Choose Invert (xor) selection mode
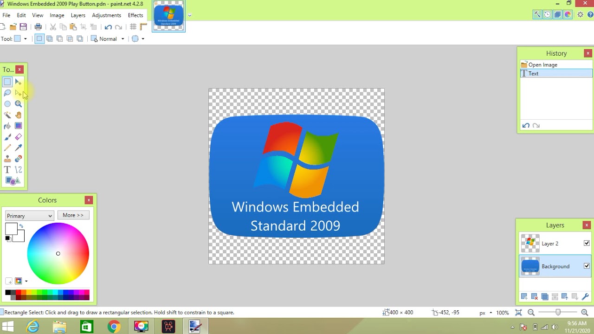 (x=80, y=39)
